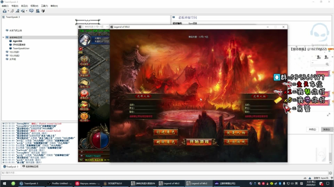Click the 删除角色 delete character button
The image size is (334, 187).
coord(165,142)
